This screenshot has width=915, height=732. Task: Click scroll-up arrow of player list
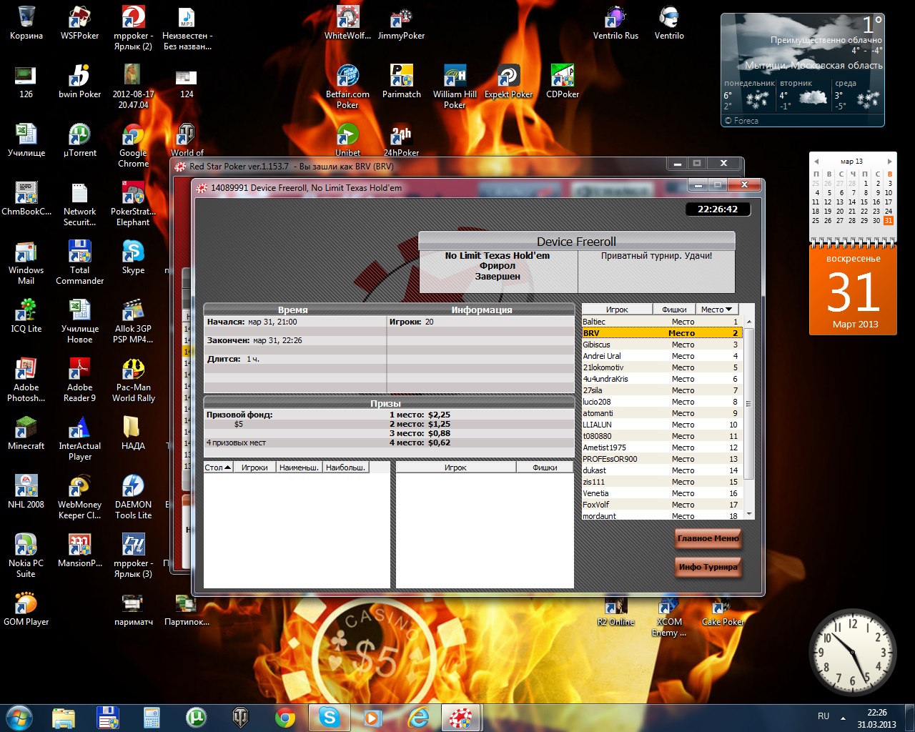[x=749, y=322]
